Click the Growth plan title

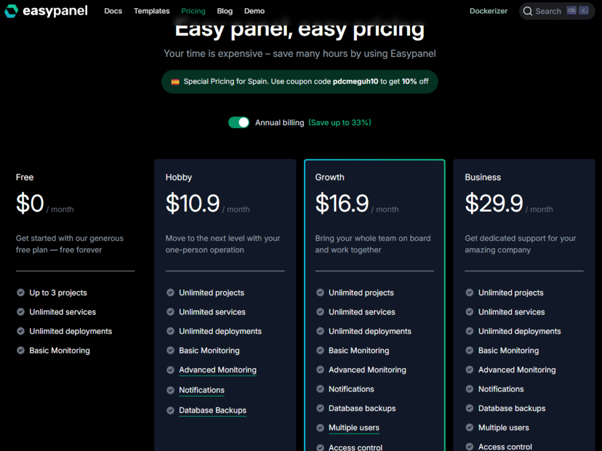pos(330,177)
